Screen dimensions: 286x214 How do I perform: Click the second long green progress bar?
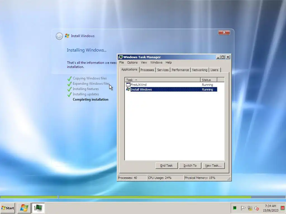click(155, 197)
